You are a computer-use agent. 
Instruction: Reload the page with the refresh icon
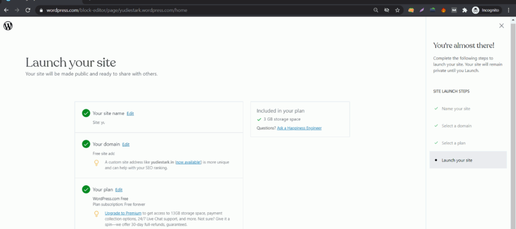(x=28, y=10)
